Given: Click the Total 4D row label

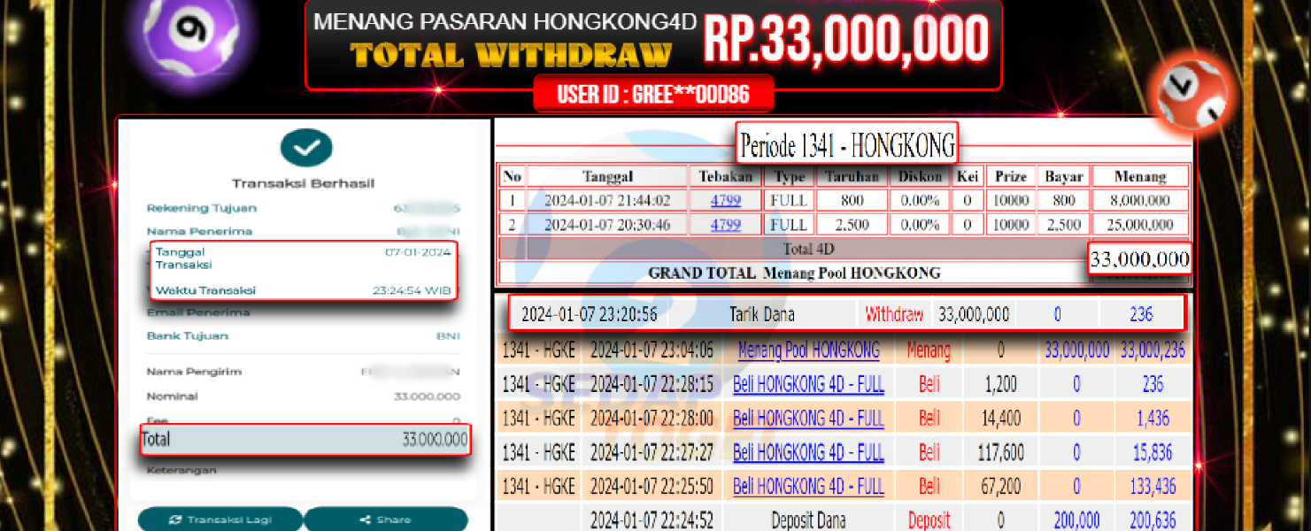Looking at the screenshot, I should click(809, 249).
